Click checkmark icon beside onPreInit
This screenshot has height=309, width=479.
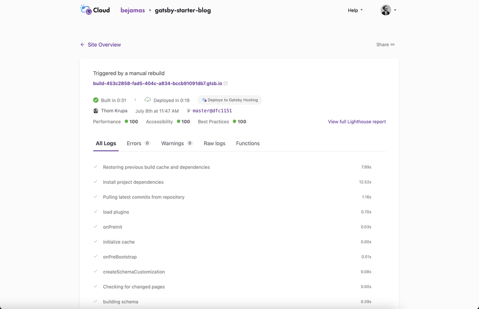click(96, 226)
